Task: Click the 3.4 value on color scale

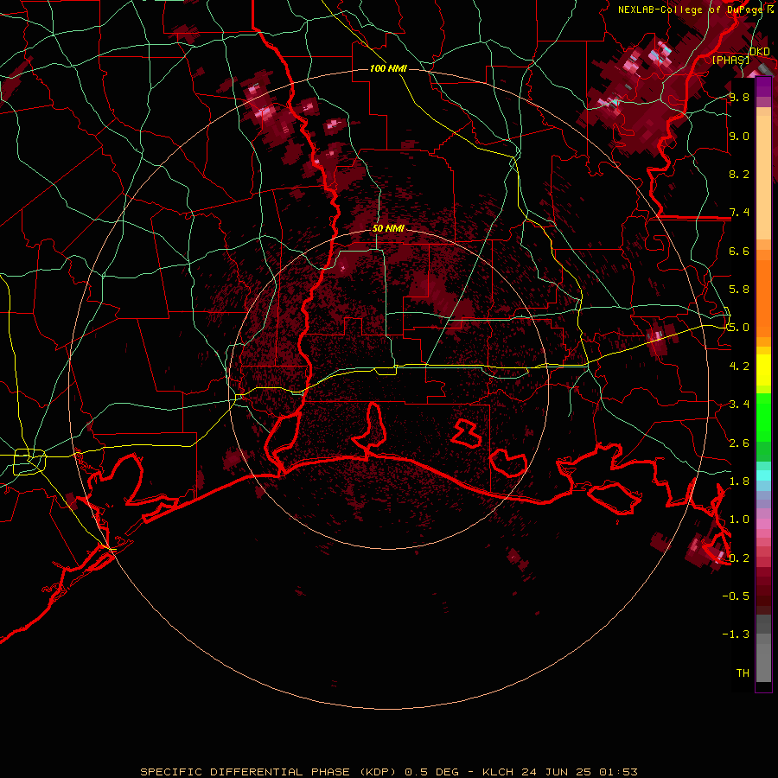Action: click(x=739, y=405)
